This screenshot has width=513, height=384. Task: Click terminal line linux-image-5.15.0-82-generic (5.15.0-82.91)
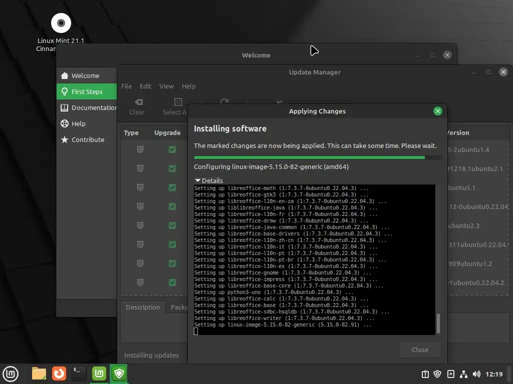tap(283, 325)
